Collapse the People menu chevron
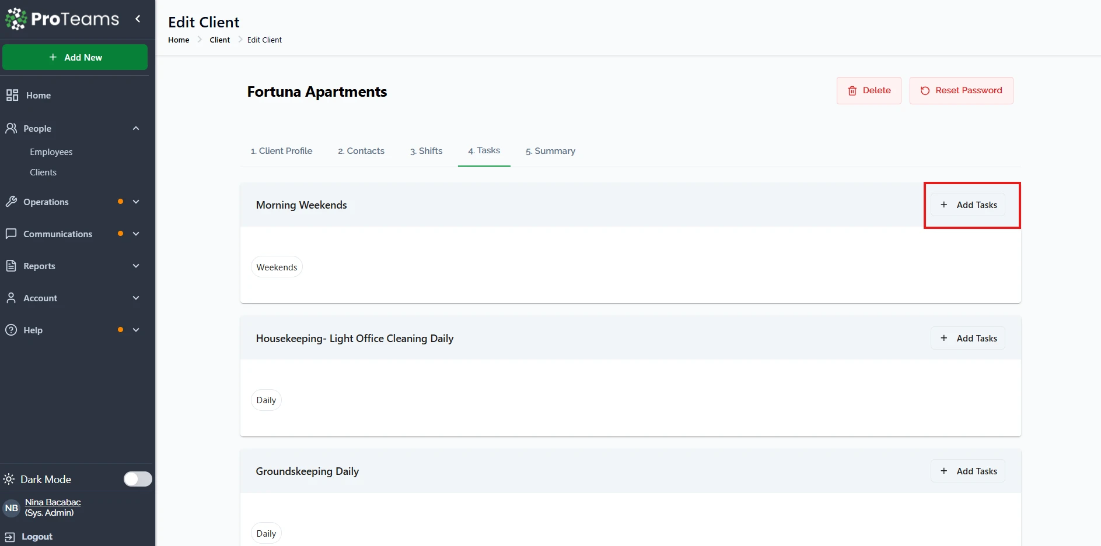1101x546 pixels. 136,128
